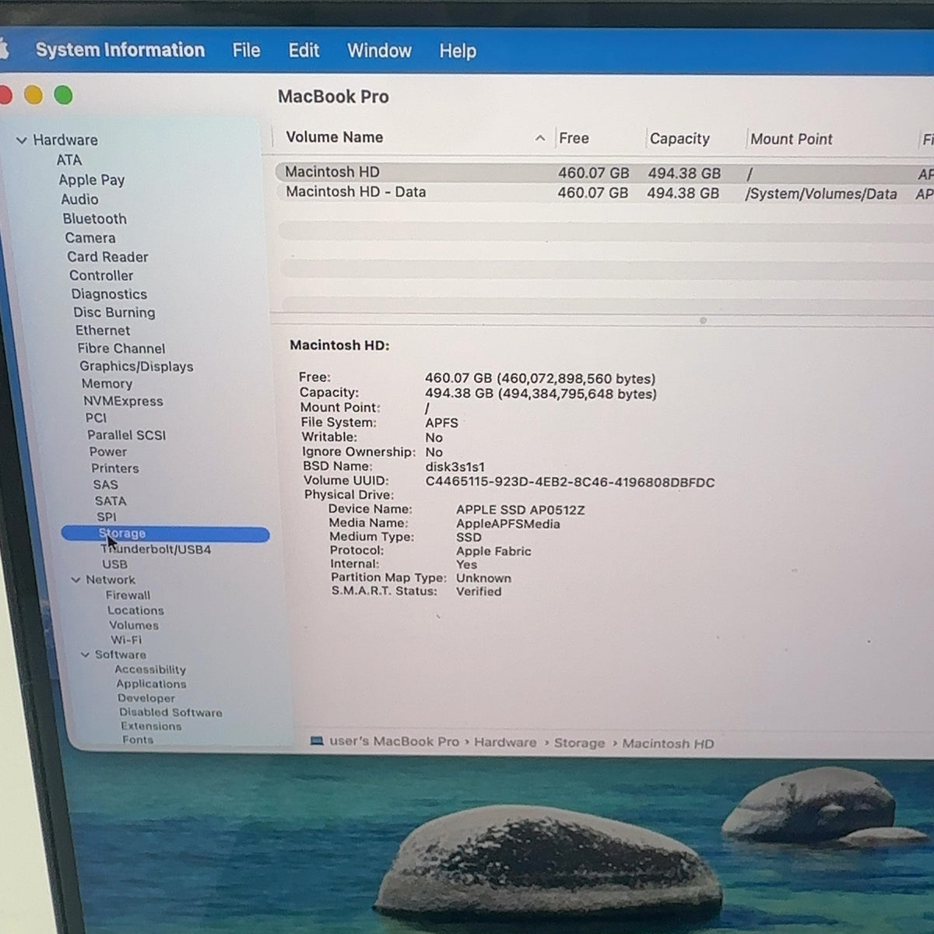Open the System Information app menu
Screen dimensions: 934x934
120,50
